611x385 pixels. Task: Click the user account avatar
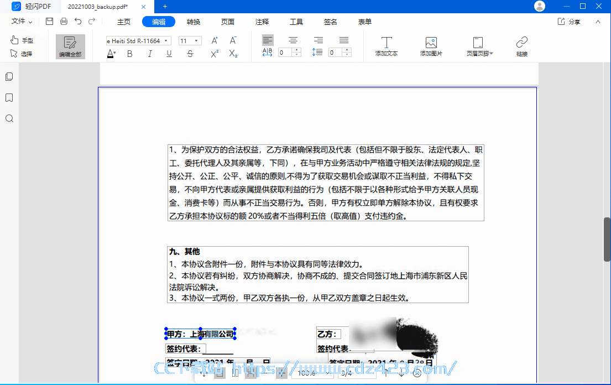tap(540, 6)
